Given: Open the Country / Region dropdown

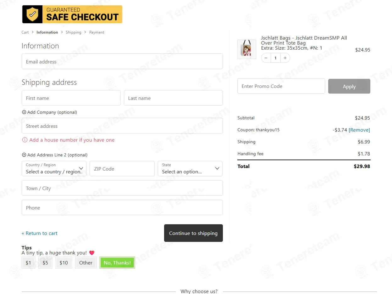Looking at the screenshot, I should pos(54,169).
